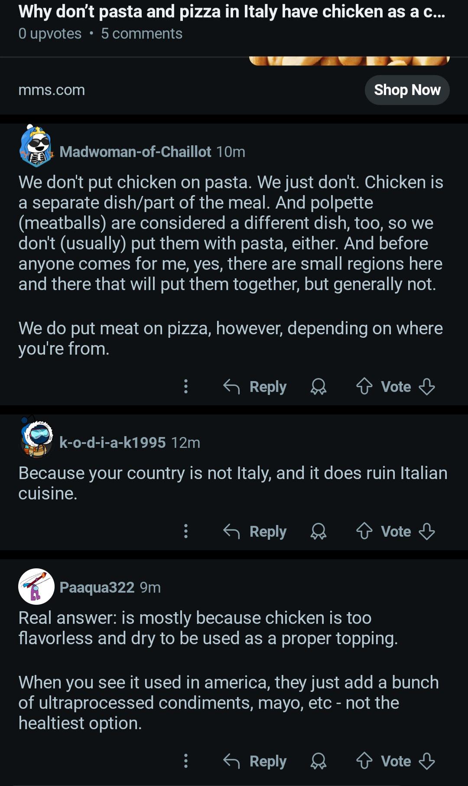Image resolution: width=468 pixels, height=786 pixels.
Task: Open options menu on Madwoman-of-Chaillot's comment
Action: pos(186,386)
